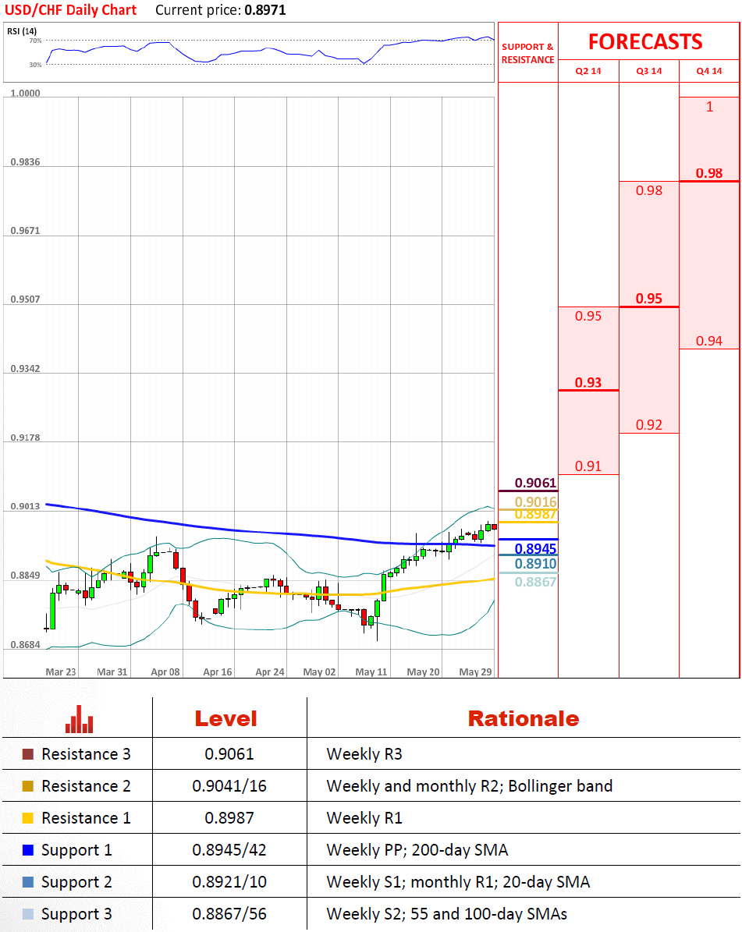Viewport: 742px width, 932px height.
Task: Click the Rationale column header
Action: tap(524, 718)
